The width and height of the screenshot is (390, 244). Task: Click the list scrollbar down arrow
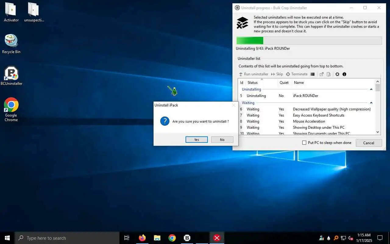coord(378,132)
